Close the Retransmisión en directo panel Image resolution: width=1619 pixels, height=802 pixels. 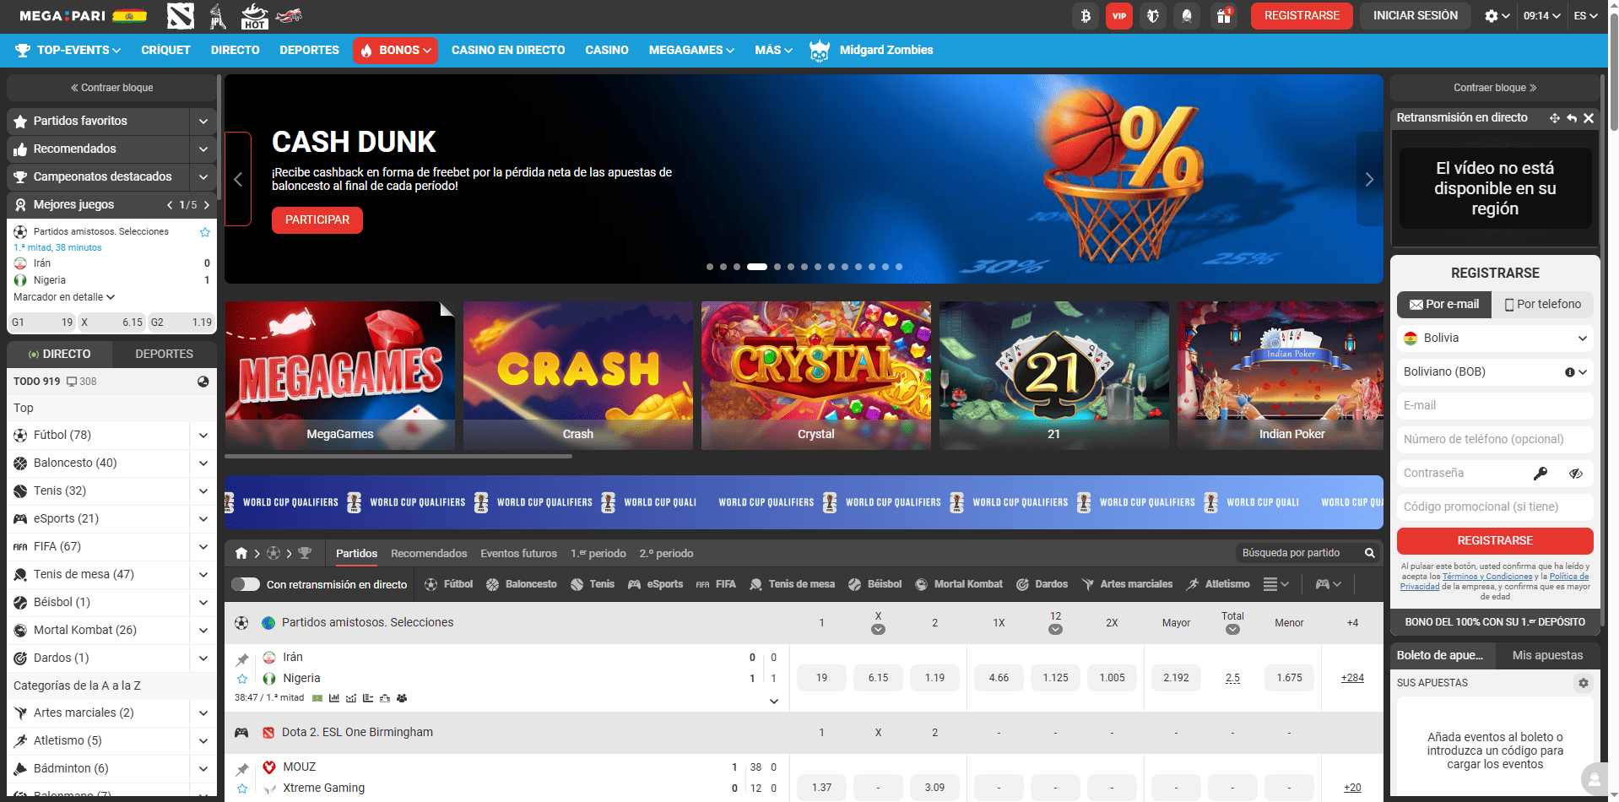click(1589, 118)
